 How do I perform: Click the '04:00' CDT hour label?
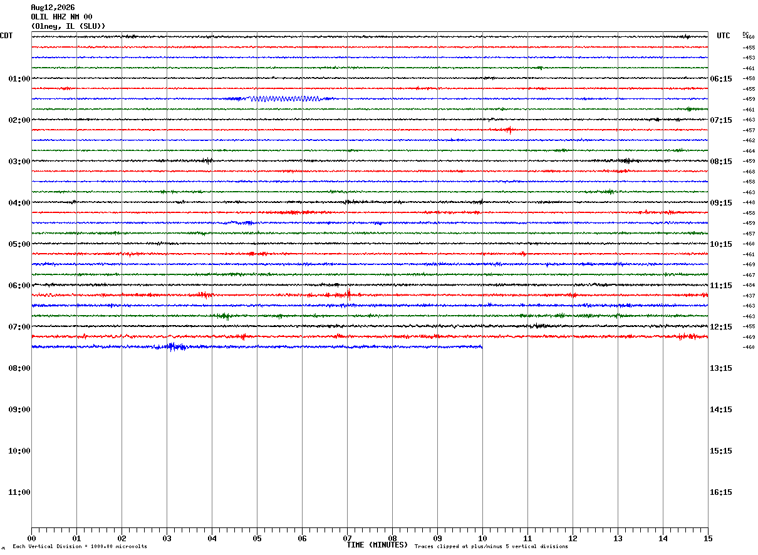pyautogui.click(x=19, y=203)
